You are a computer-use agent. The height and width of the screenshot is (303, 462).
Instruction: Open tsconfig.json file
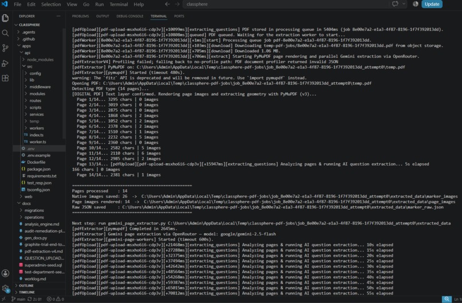38,190
